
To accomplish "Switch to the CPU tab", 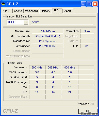I will click(7, 11).
